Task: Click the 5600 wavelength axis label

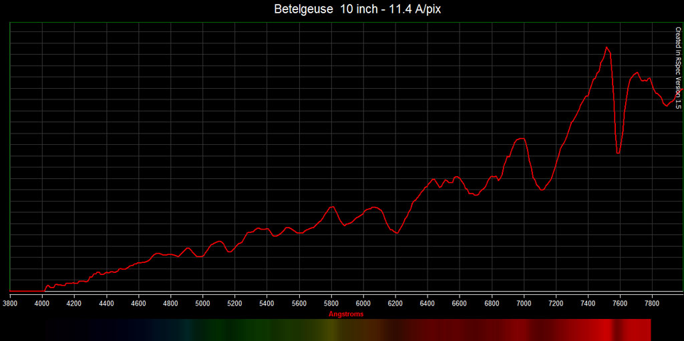Action: [x=299, y=303]
